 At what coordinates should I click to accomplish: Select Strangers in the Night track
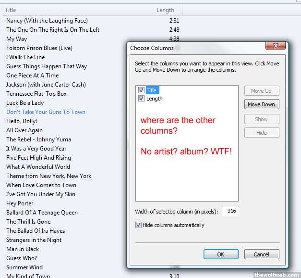34,240
